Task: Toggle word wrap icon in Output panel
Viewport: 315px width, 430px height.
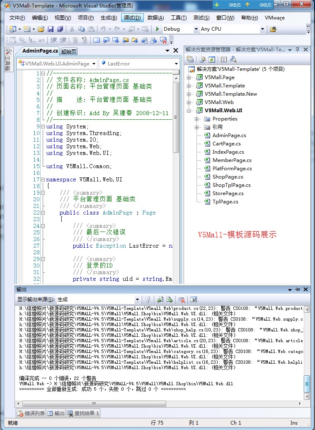Action: (194, 300)
